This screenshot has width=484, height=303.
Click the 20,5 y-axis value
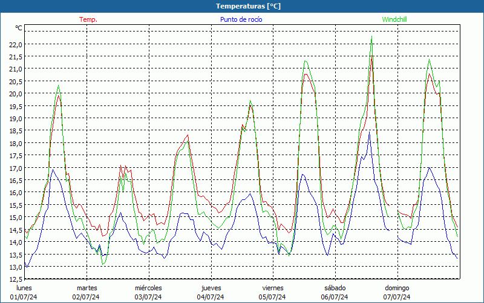tap(16, 82)
